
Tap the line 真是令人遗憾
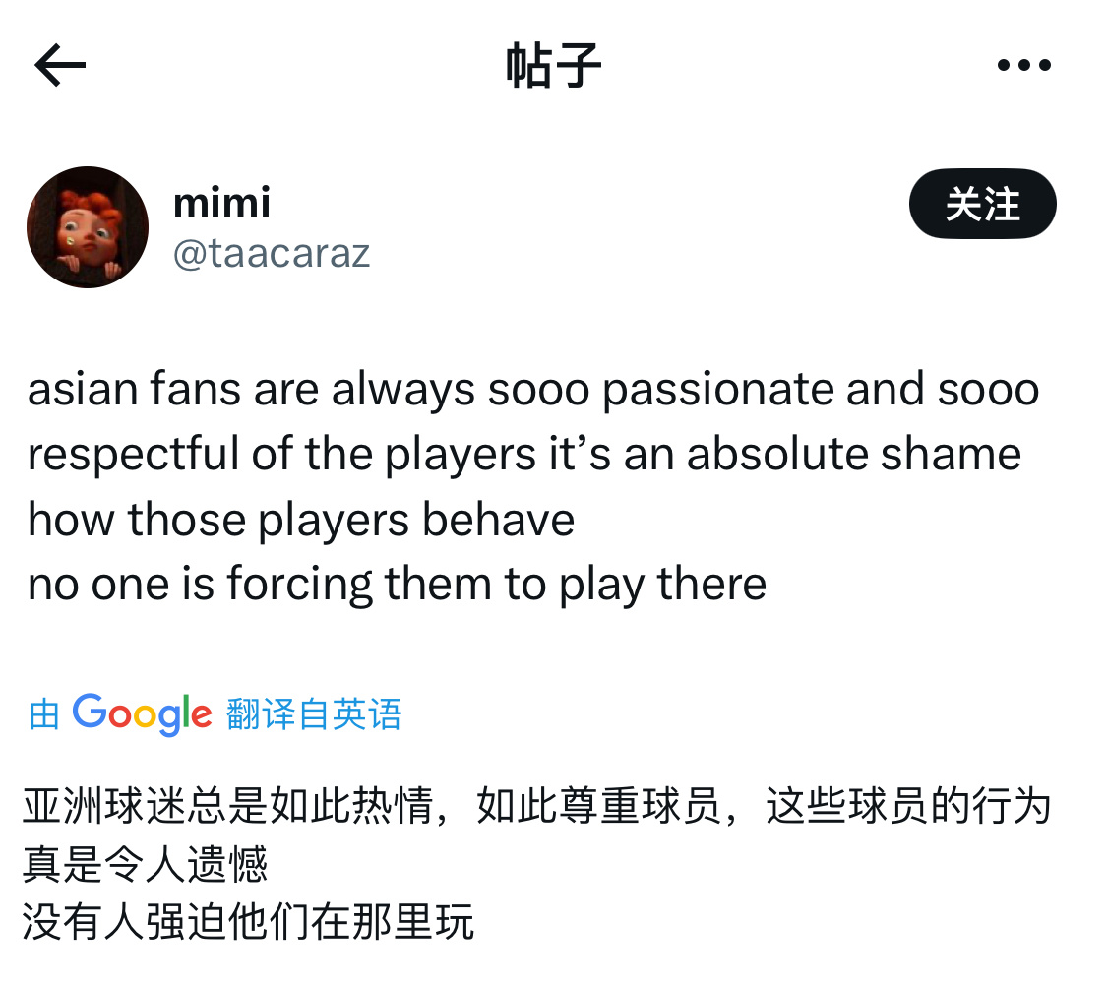pyautogui.click(x=145, y=863)
